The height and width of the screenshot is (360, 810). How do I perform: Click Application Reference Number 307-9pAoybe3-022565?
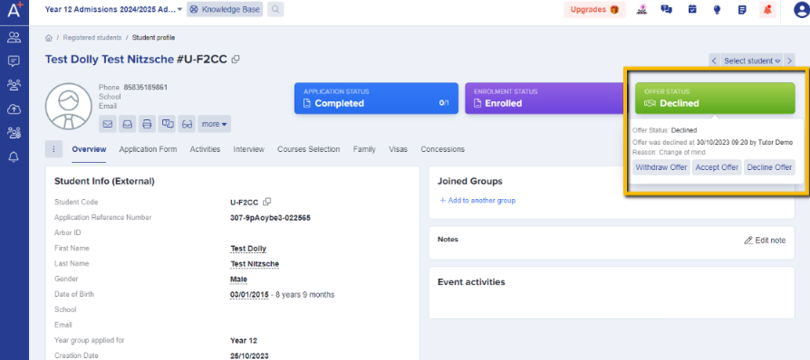tap(270, 218)
